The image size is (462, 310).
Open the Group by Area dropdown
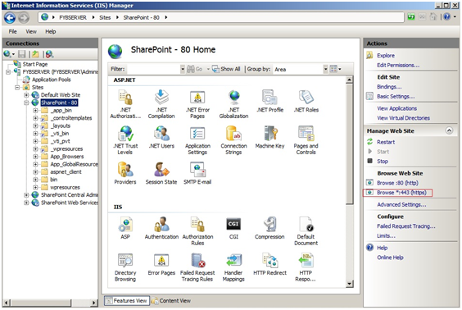(325, 69)
